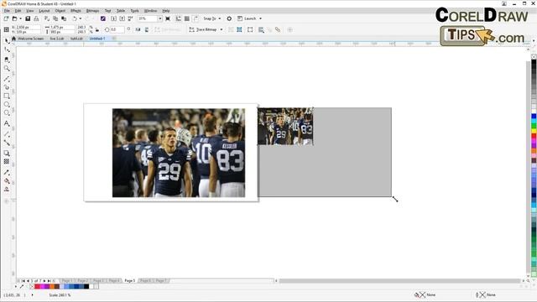Pick the red swatch in document palette
The image size is (537, 302).
[37, 287]
